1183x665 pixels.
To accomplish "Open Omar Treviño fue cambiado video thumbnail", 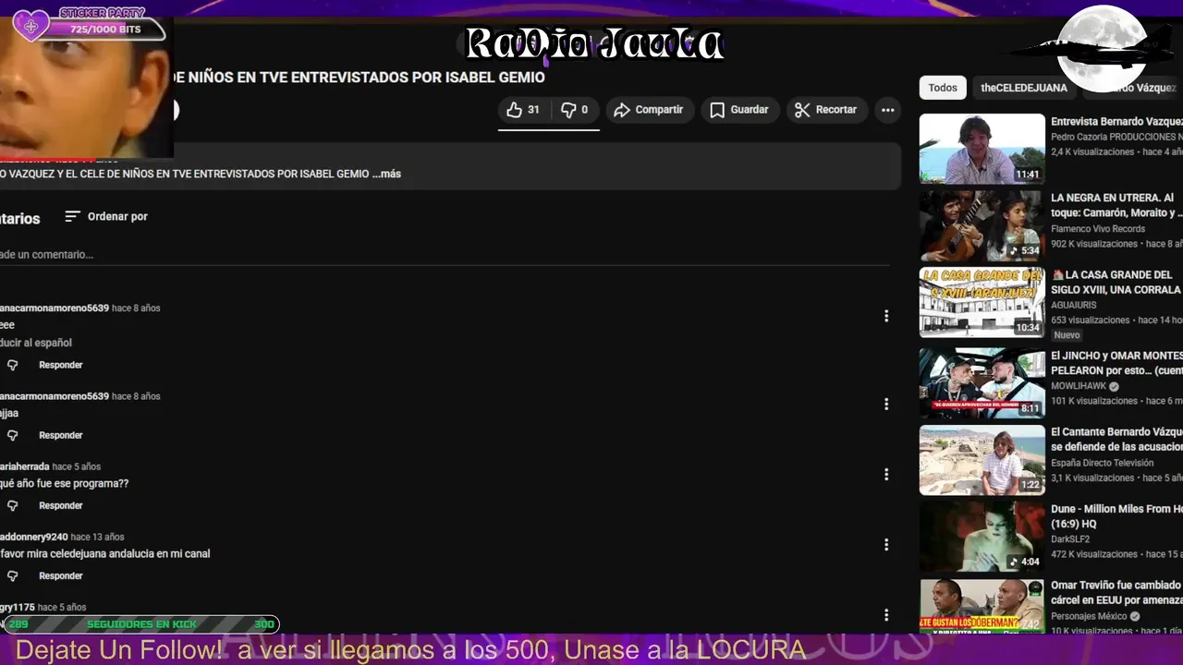I will pyautogui.click(x=982, y=606).
